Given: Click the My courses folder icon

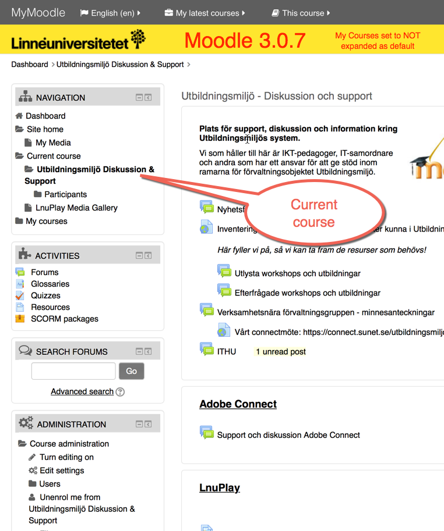Looking at the screenshot, I should (x=19, y=221).
